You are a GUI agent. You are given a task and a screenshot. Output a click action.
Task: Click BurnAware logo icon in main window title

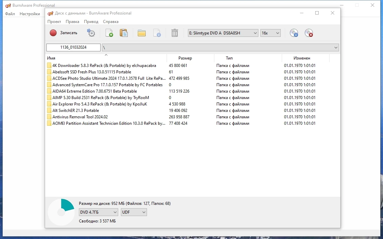click(8, 5)
